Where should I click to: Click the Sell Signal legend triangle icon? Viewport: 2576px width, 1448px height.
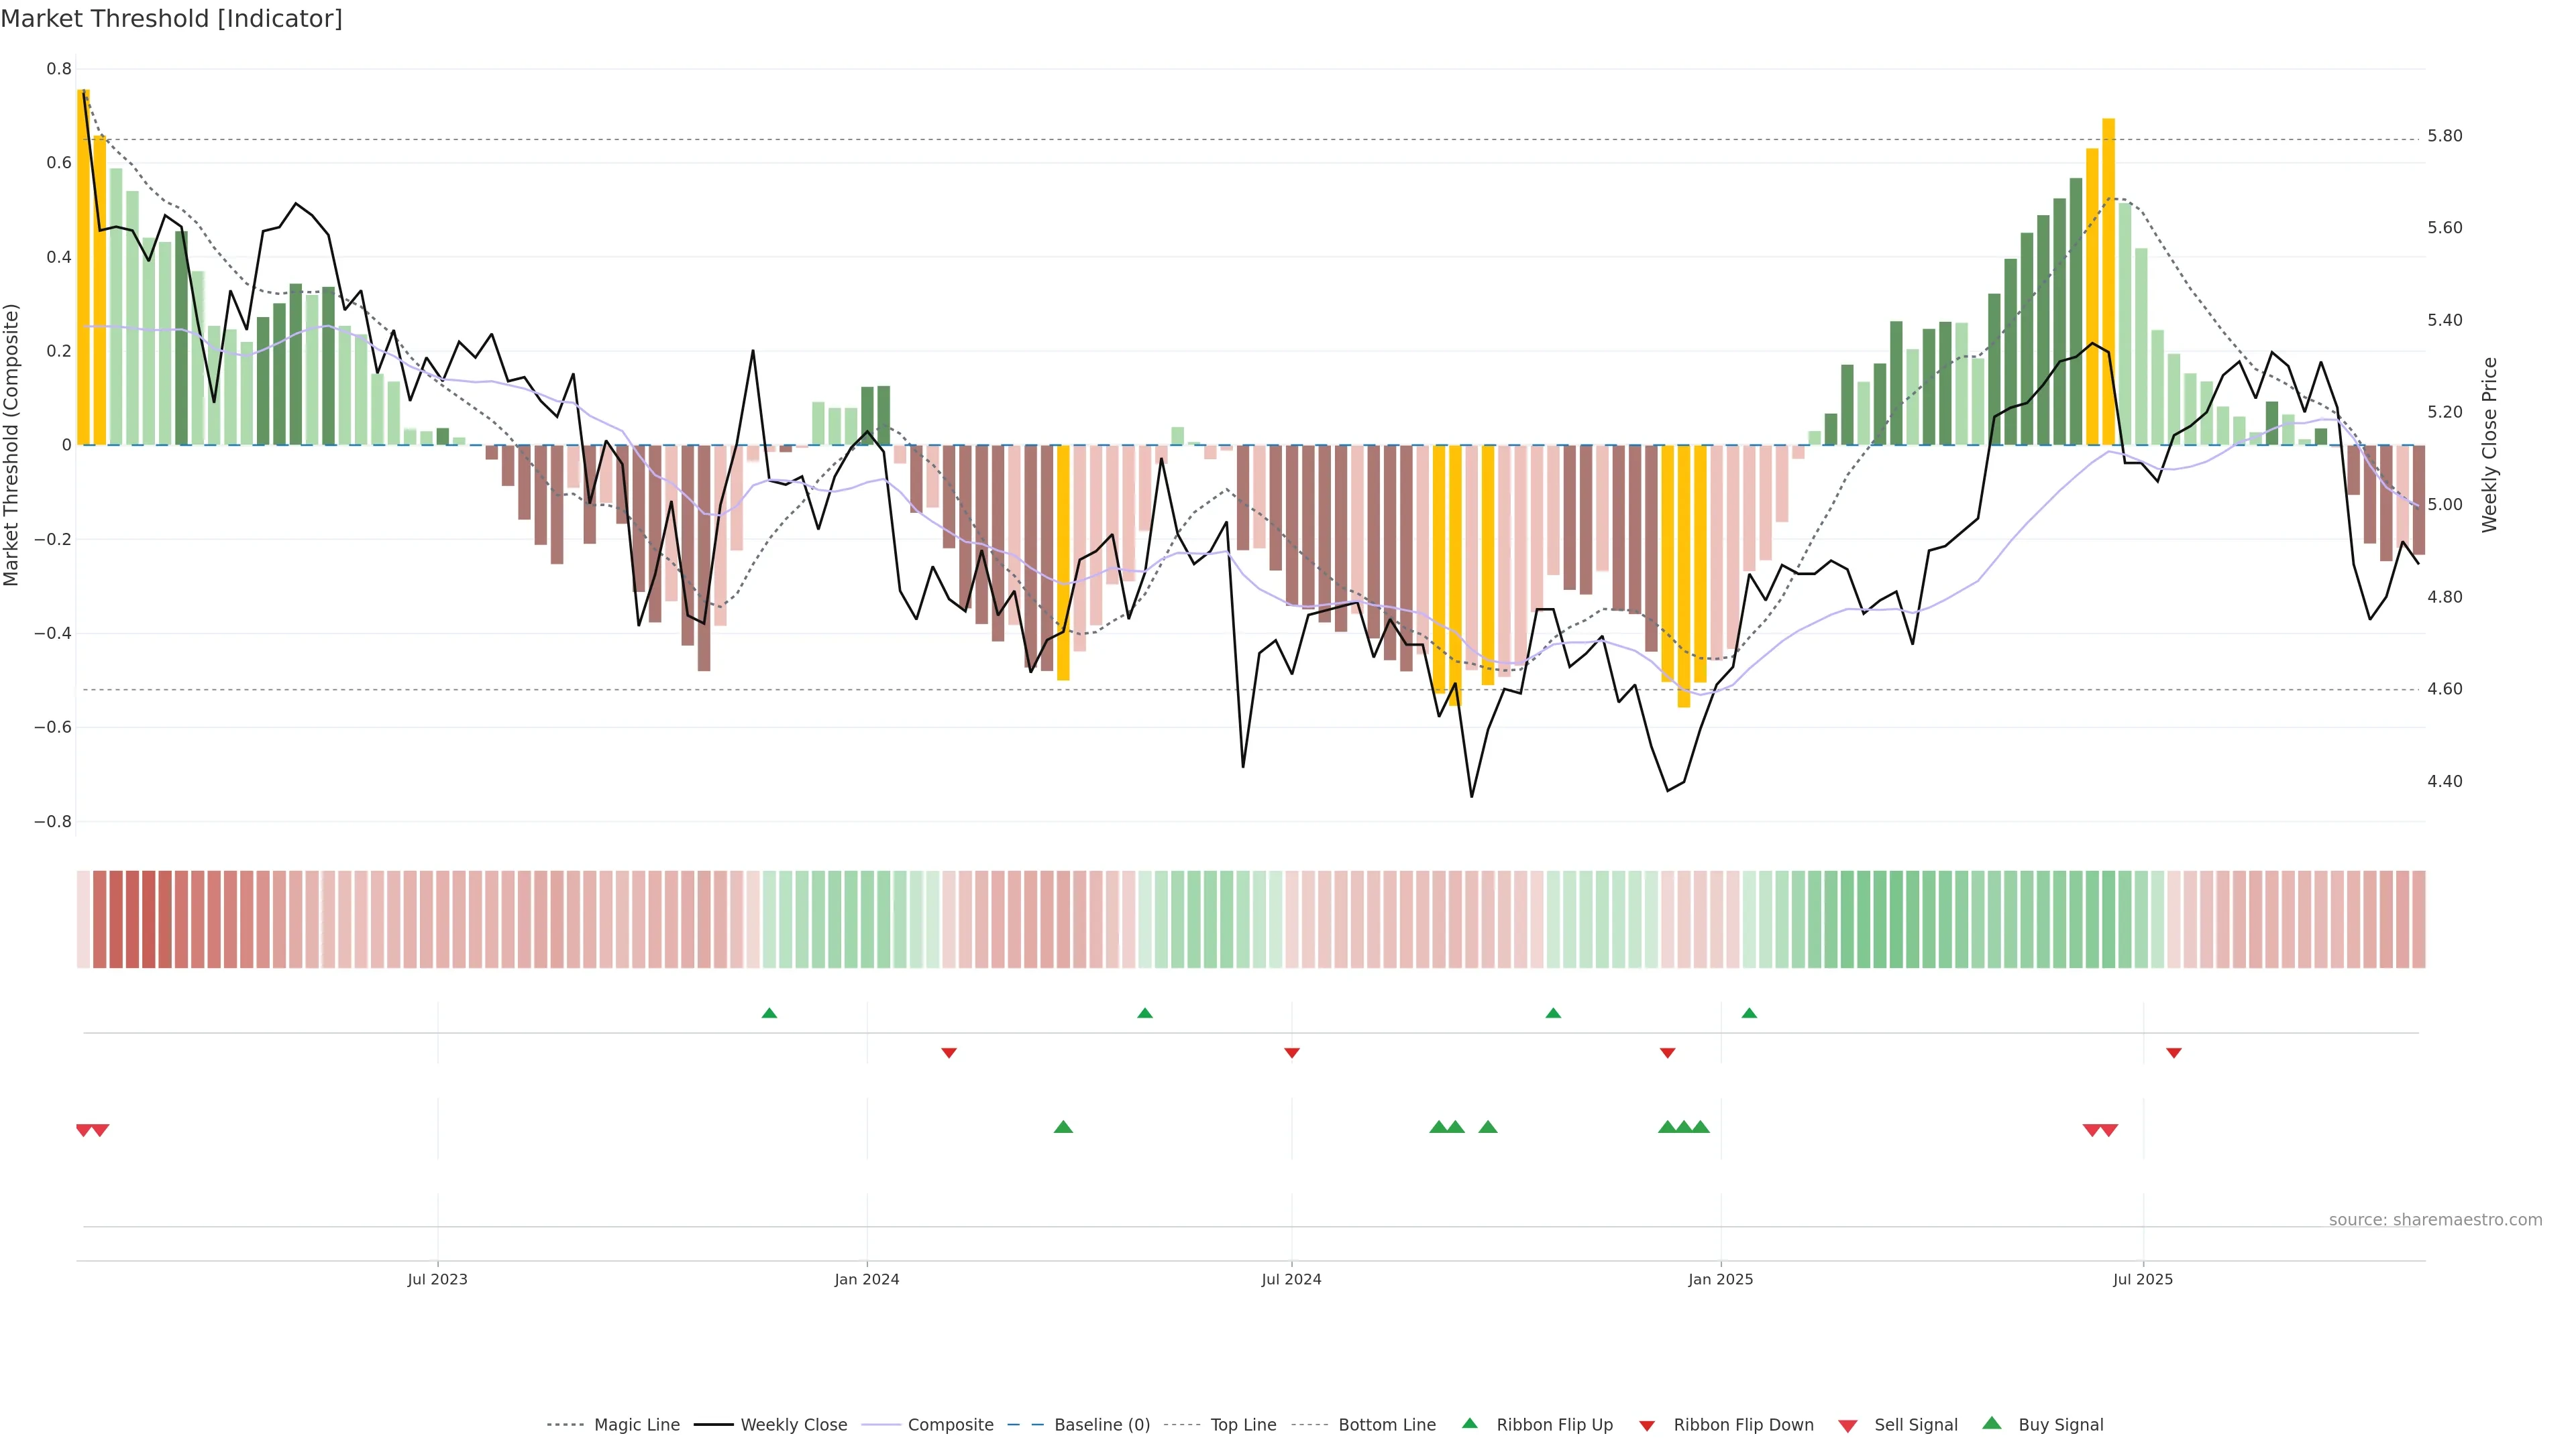pos(1847,1426)
